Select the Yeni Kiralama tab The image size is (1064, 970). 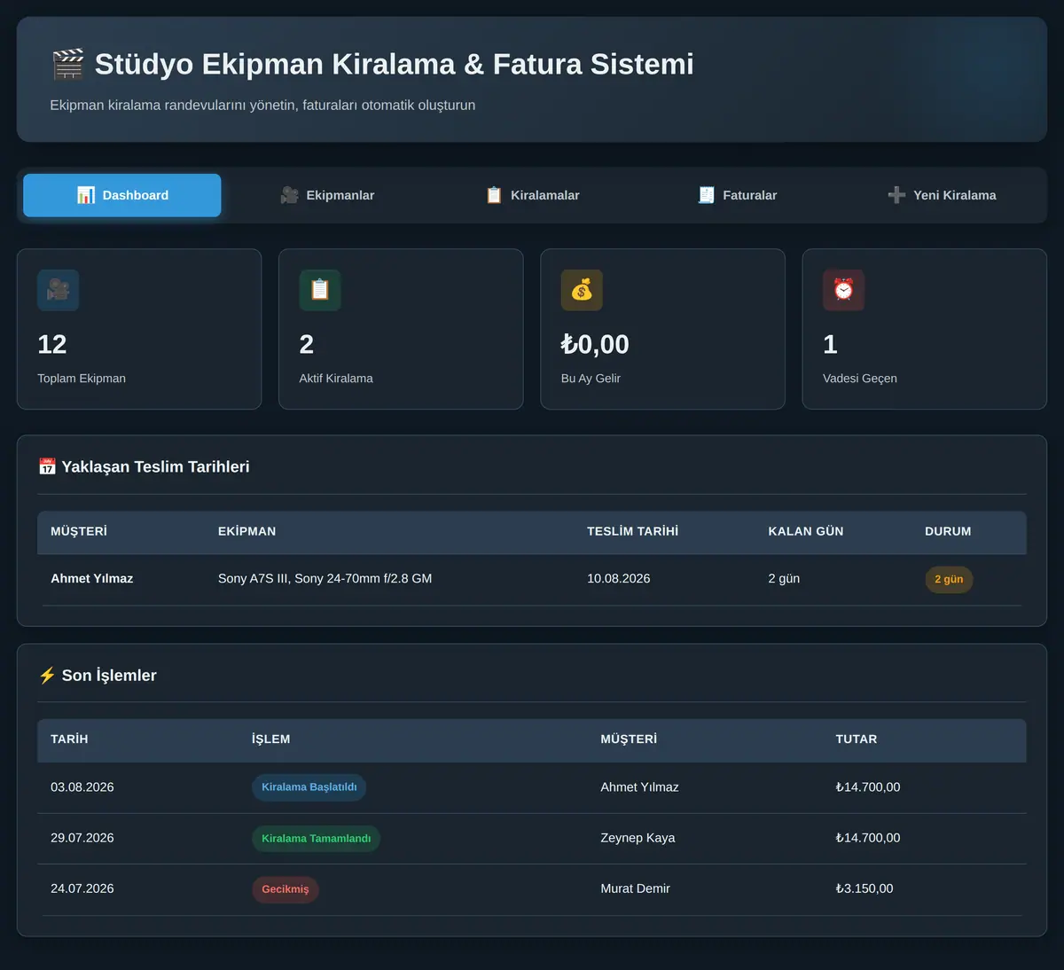[942, 195]
